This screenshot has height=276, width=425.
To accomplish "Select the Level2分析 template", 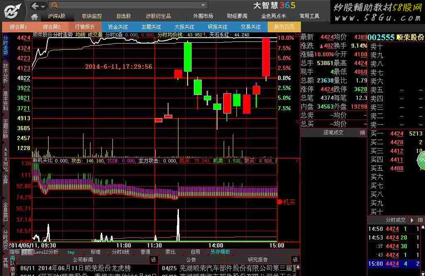I will click(x=46, y=252).
